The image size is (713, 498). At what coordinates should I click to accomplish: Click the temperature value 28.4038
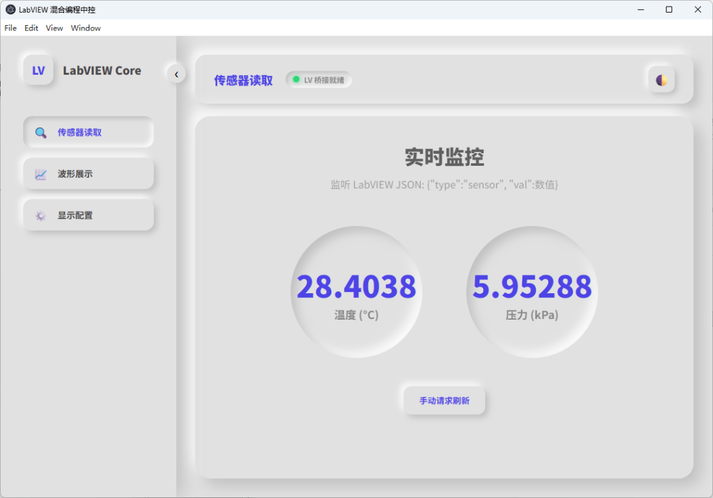point(356,287)
